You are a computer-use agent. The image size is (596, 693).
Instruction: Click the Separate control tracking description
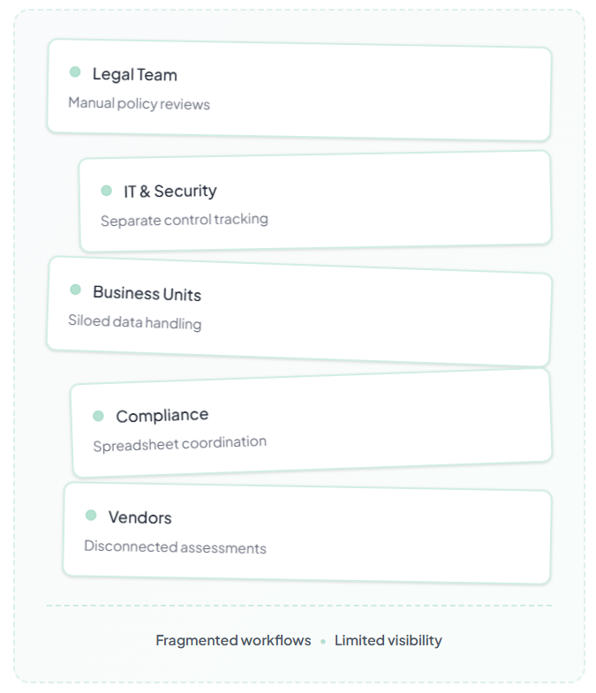pyautogui.click(x=184, y=219)
